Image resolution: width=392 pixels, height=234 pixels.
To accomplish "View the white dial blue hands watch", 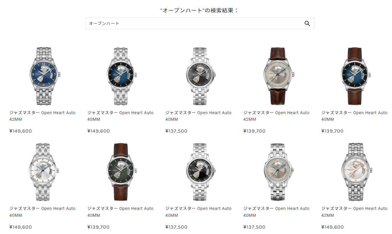I will (44, 172).
